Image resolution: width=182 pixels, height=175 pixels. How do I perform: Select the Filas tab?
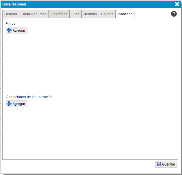75,14
